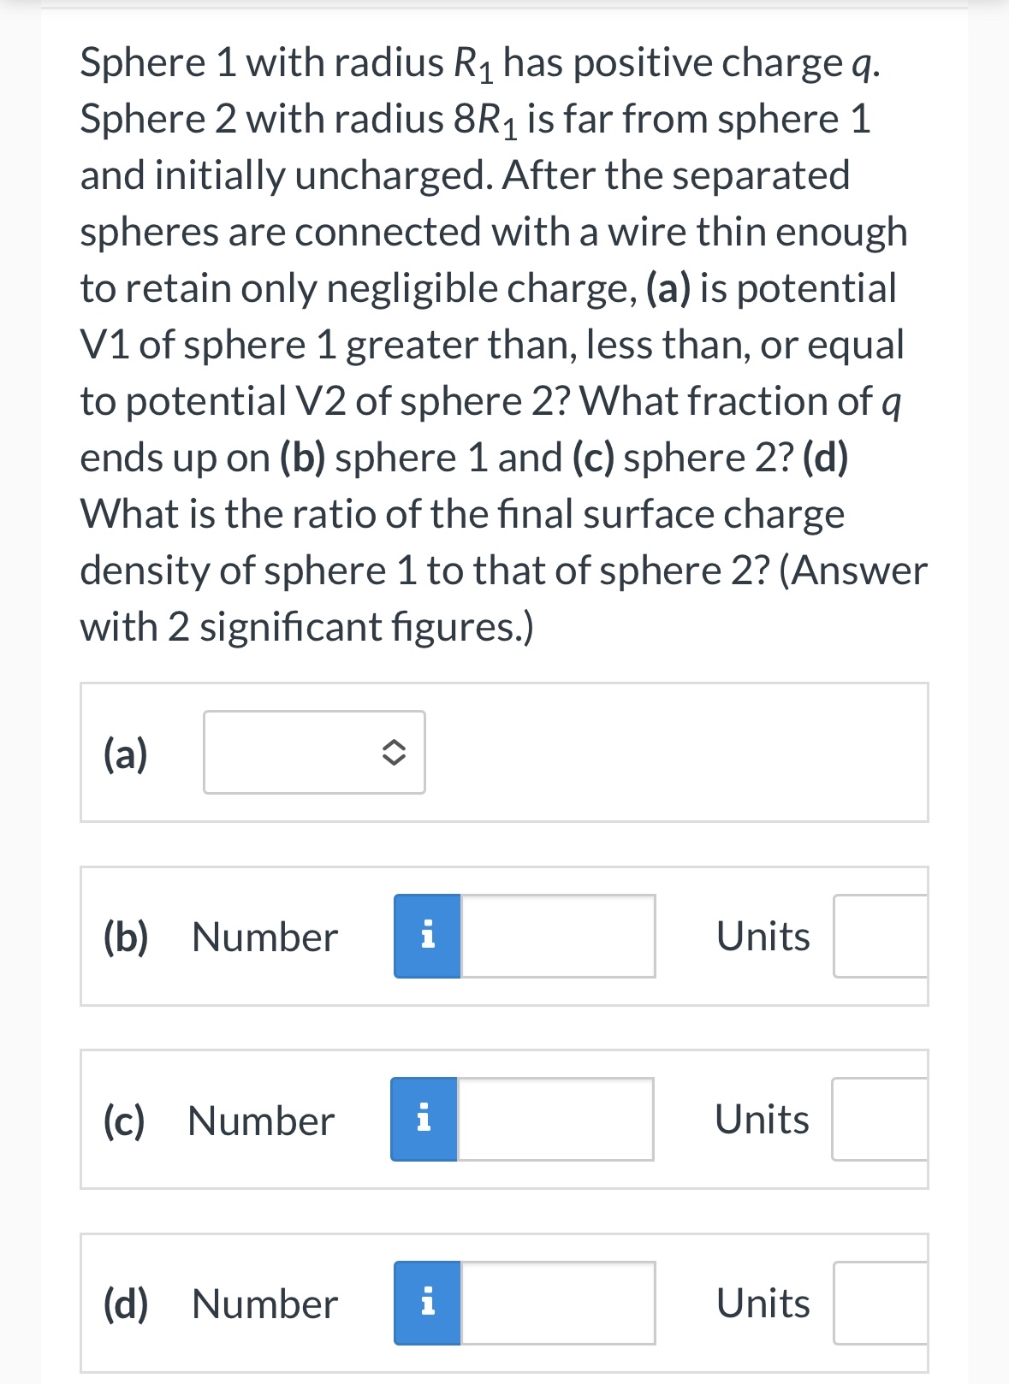Click the Number entry field for part (c)
1009x1384 pixels.
coord(556,1121)
